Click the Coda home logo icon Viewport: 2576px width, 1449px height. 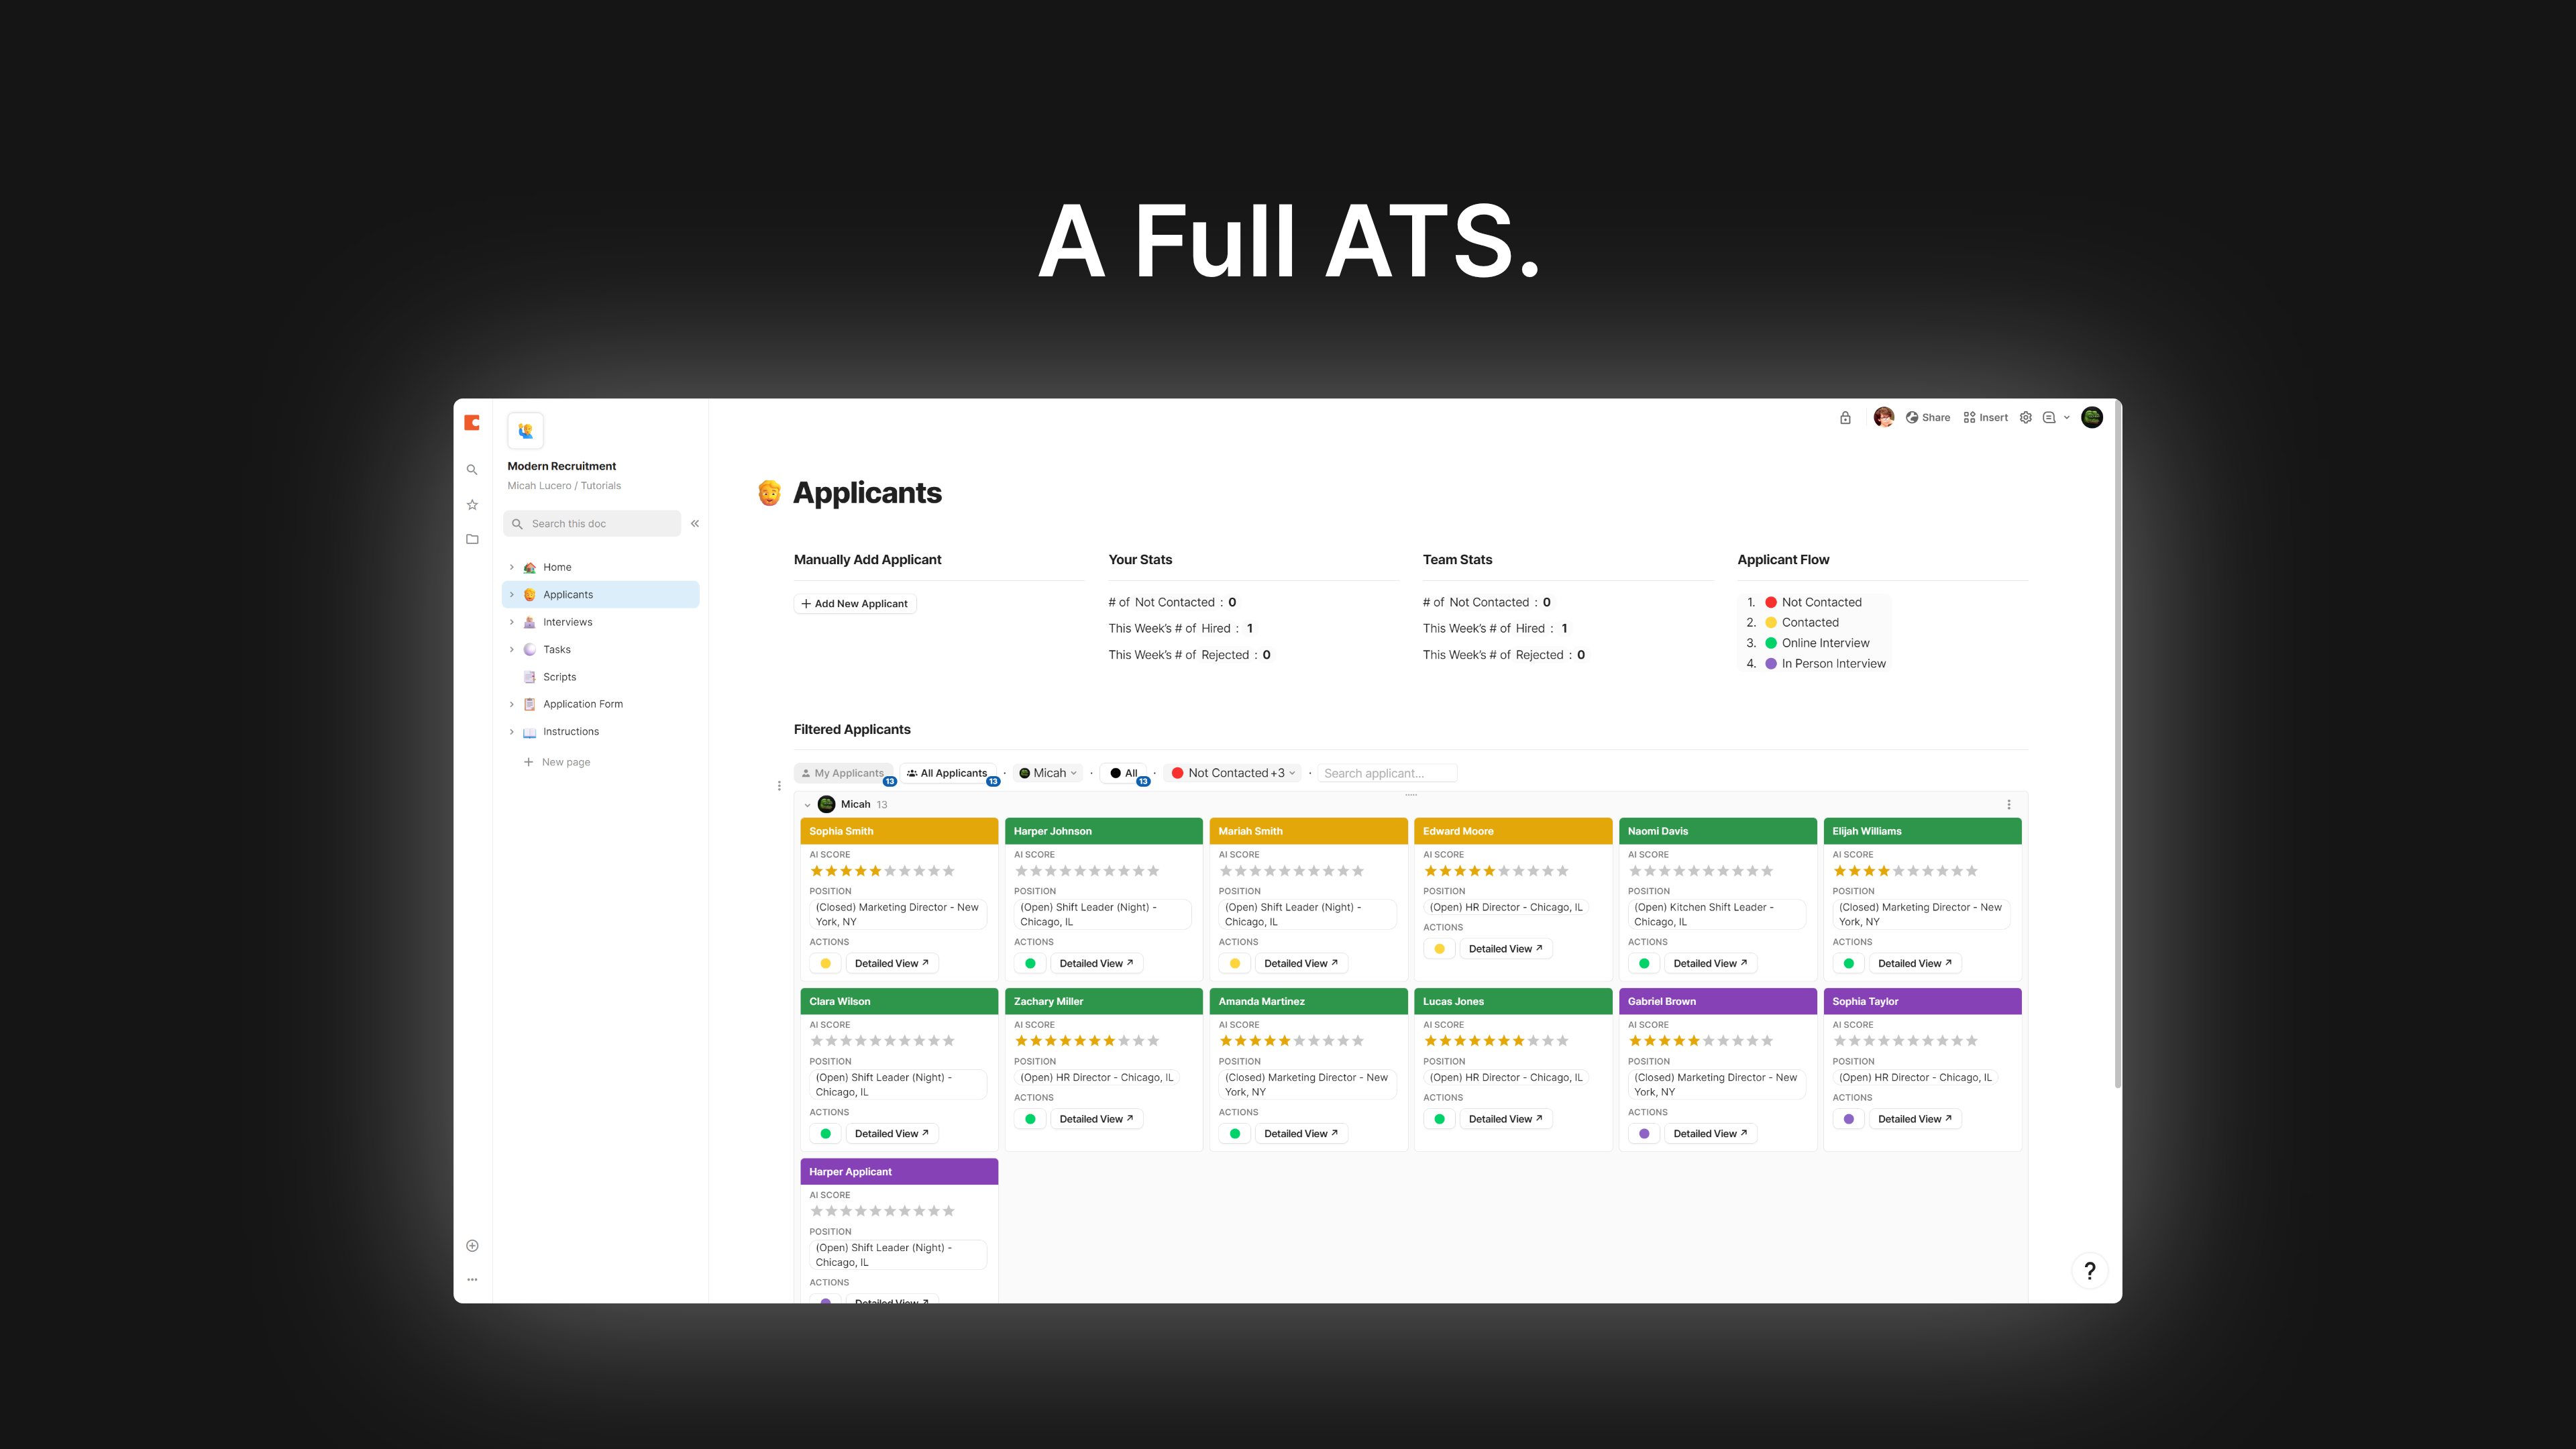(x=472, y=423)
